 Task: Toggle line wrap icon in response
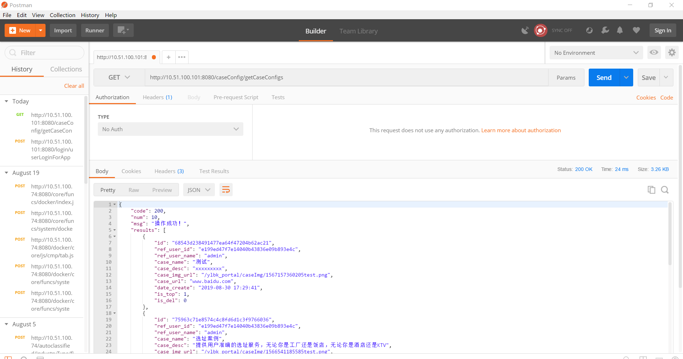pyautogui.click(x=226, y=190)
